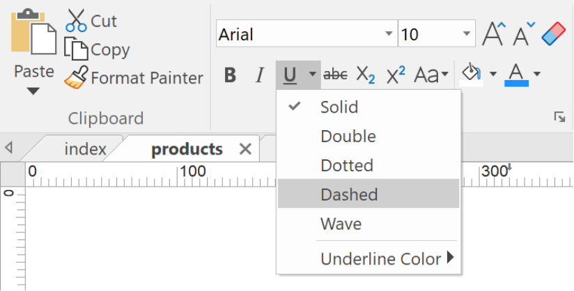The width and height of the screenshot is (574, 291).
Task: Select the Format Painter brush
Action: pos(76,77)
